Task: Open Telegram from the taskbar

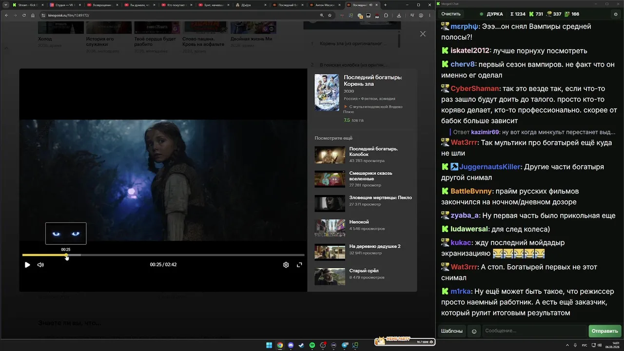Action: pos(345,346)
